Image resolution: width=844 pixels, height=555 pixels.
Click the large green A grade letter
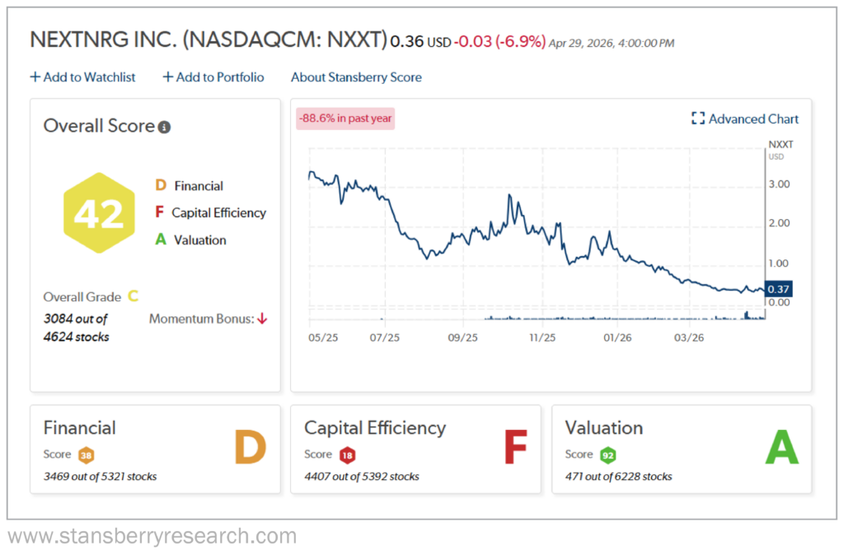(782, 447)
